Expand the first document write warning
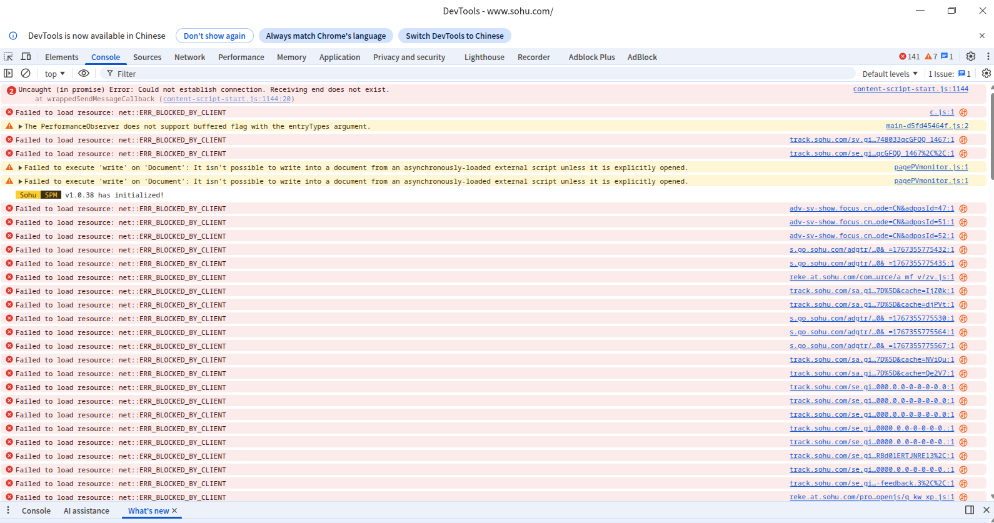The width and height of the screenshot is (994, 523). (20, 167)
